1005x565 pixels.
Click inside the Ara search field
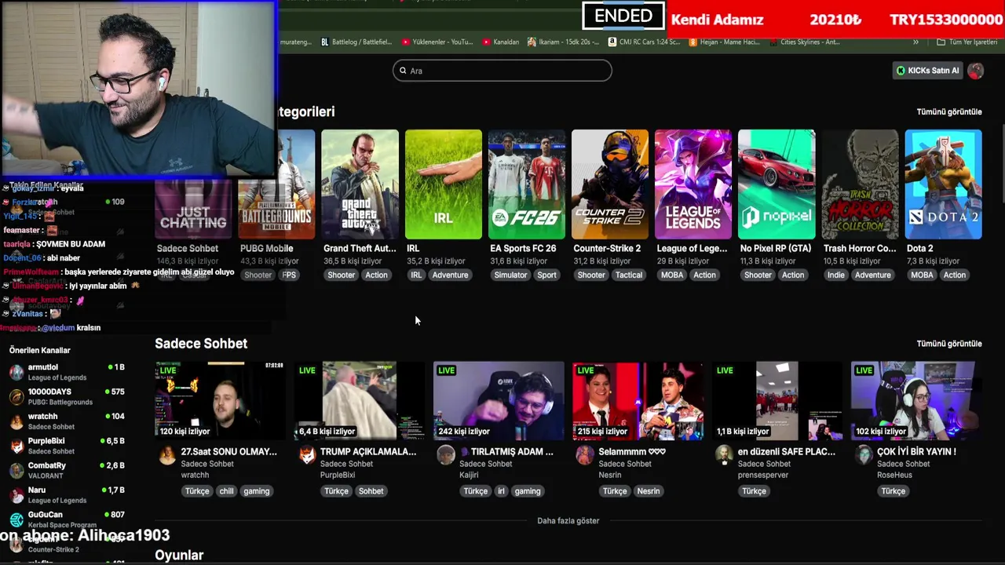502,71
